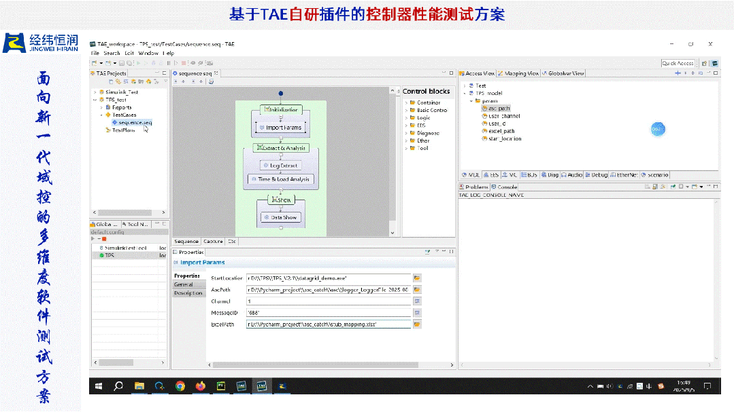Click the rightmost icon in sequence editor toolbar
The height and width of the screenshot is (412, 734).
(211, 81)
